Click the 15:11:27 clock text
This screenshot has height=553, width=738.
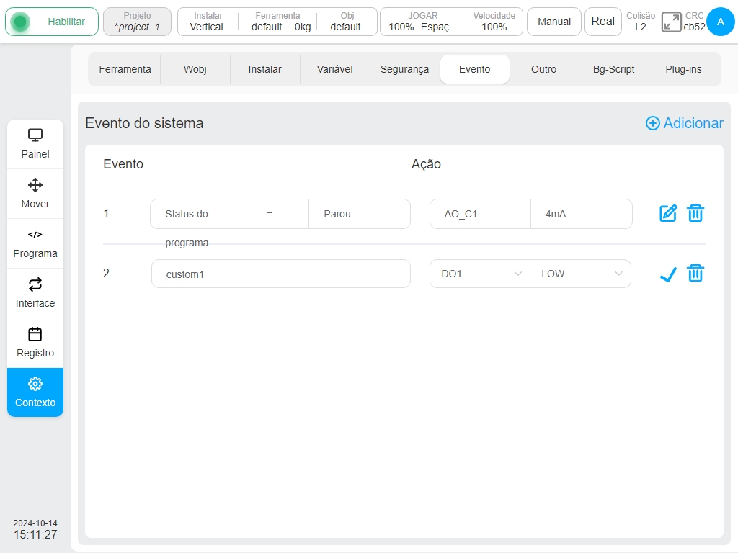[x=35, y=535]
